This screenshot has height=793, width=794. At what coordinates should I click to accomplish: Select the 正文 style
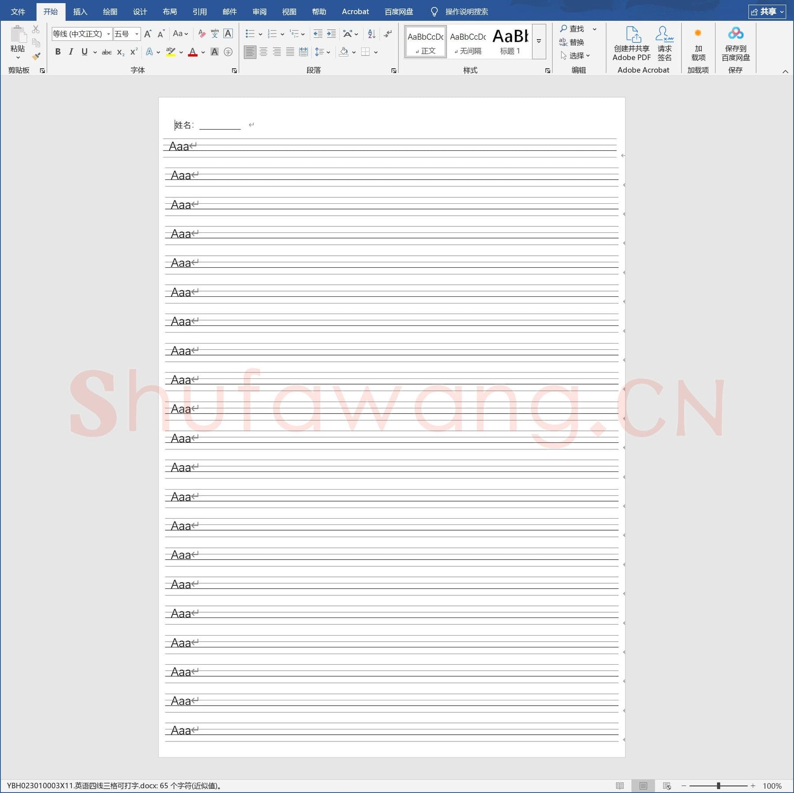click(426, 42)
